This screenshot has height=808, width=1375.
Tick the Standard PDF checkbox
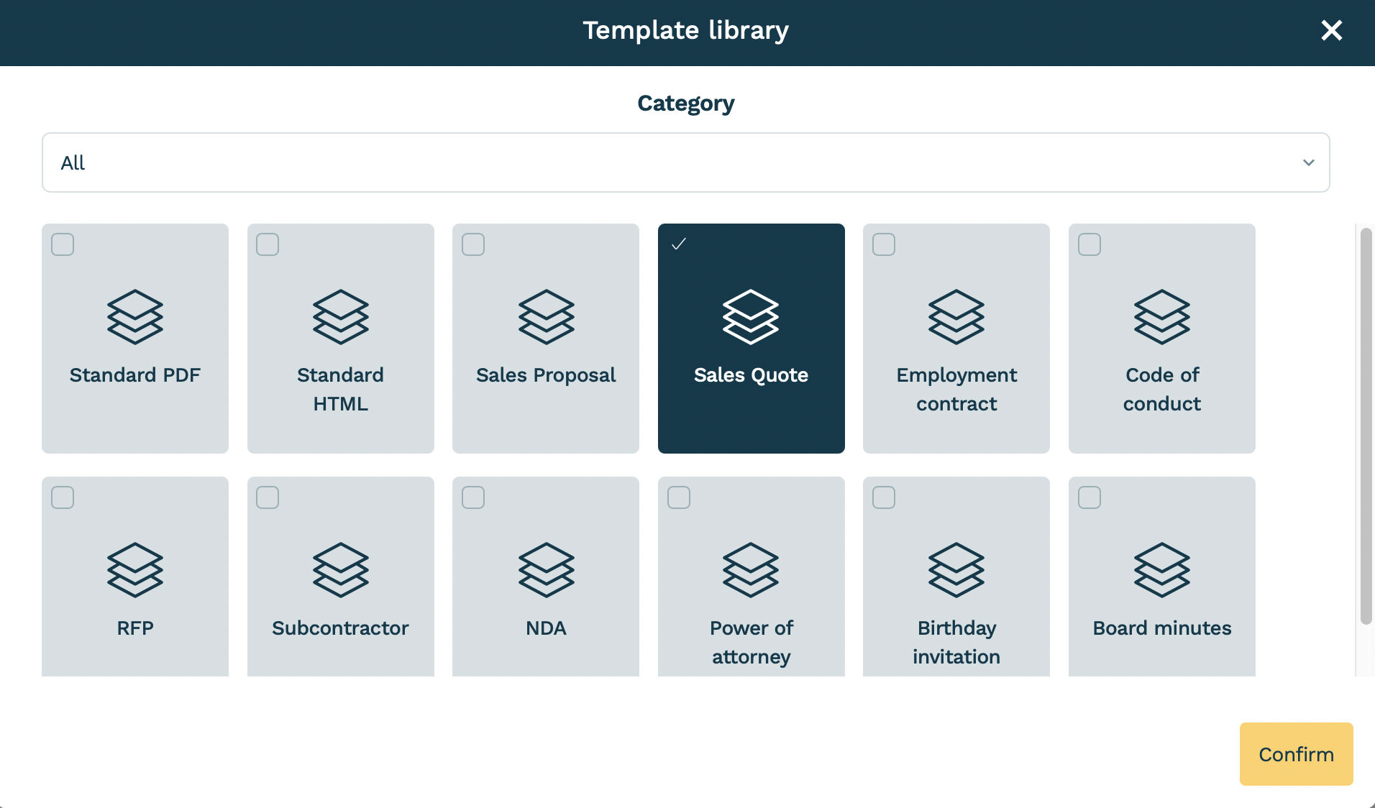(63, 244)
